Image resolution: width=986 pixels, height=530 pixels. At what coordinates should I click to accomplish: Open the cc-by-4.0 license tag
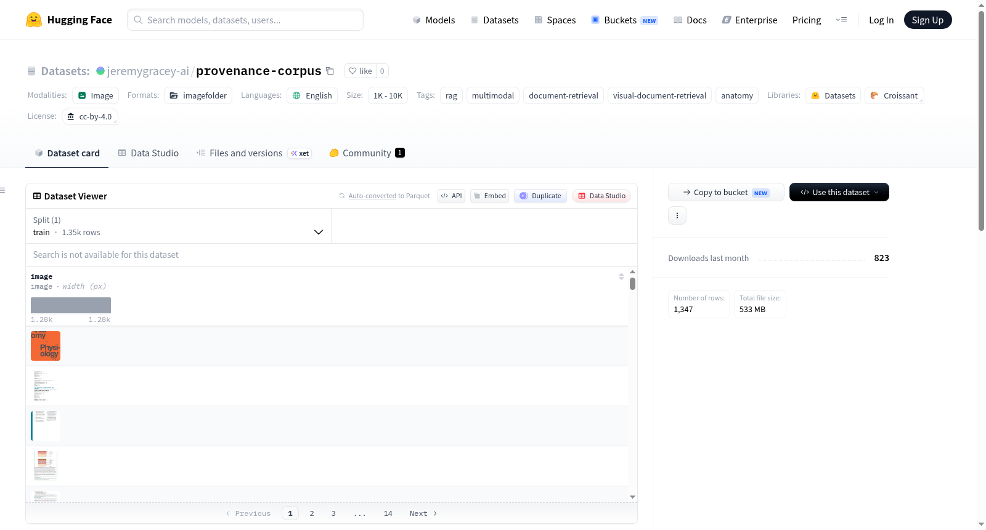tap(90, 116)
